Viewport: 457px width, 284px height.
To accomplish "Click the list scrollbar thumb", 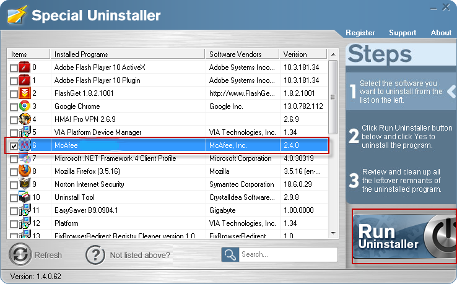I will tap(333, 97).
